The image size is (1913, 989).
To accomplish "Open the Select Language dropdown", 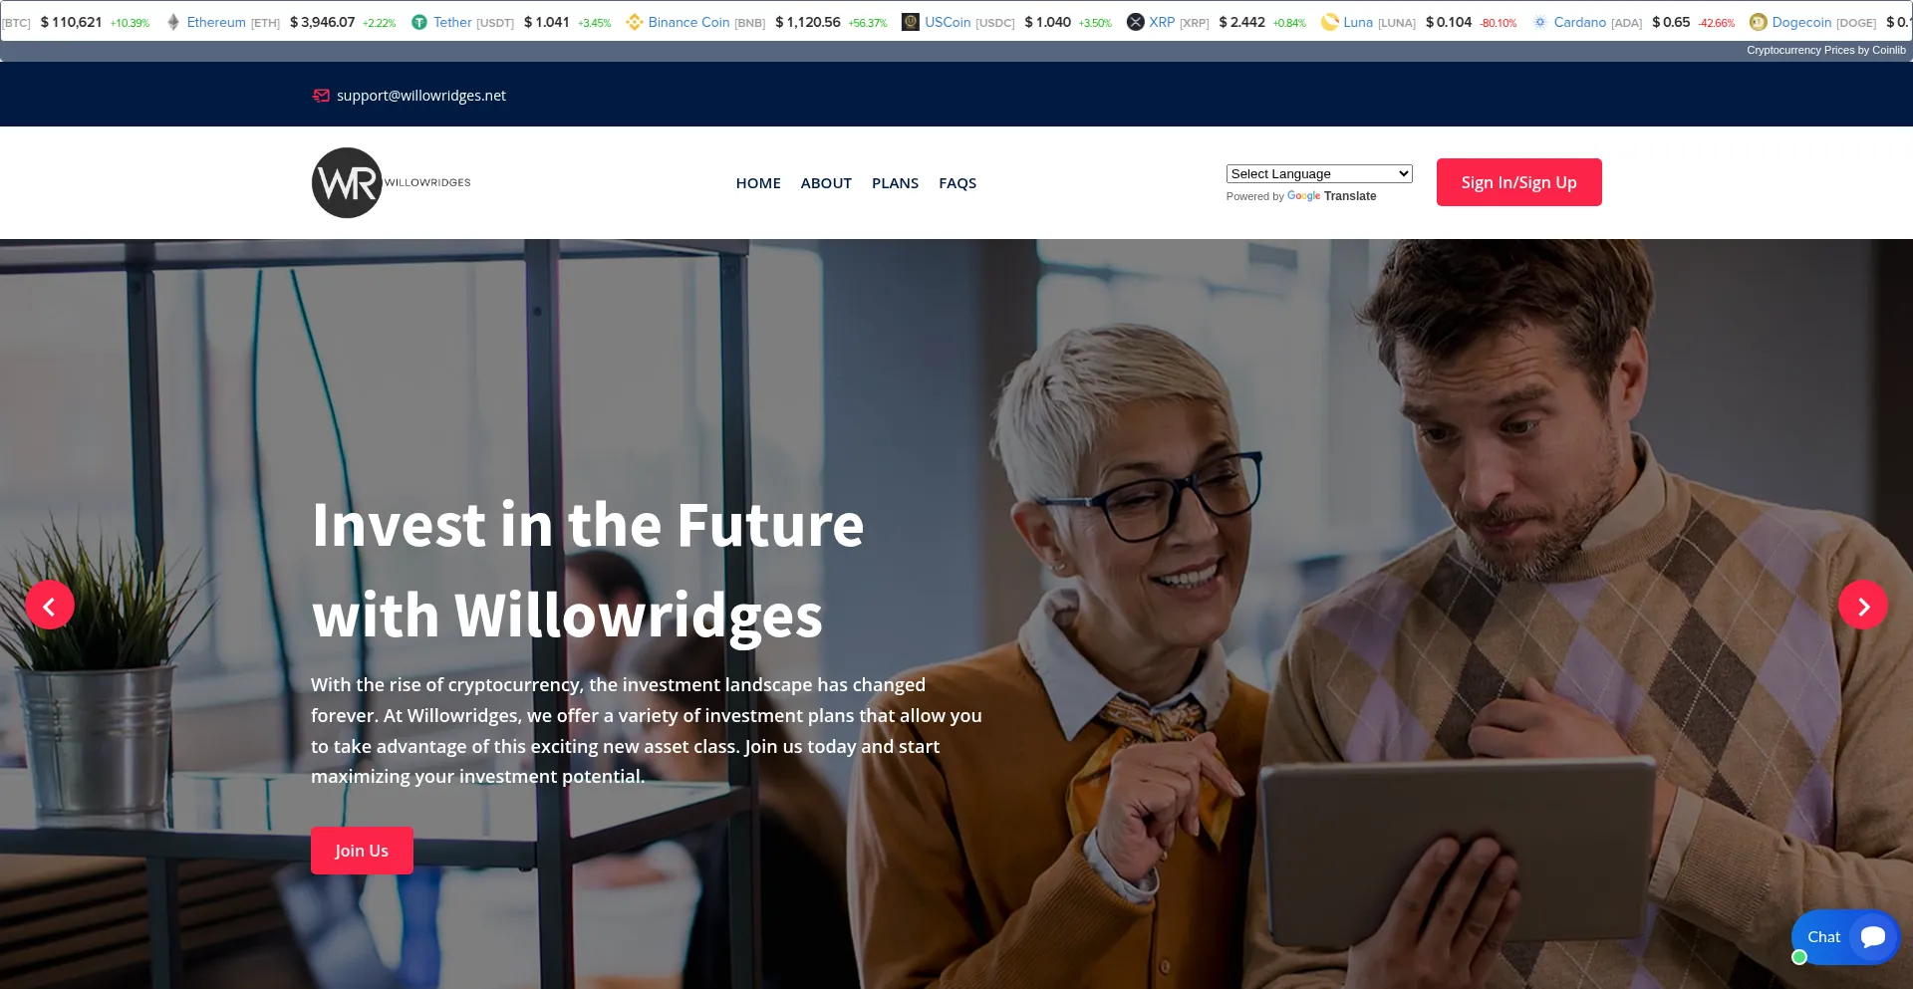I will 1319,173.
